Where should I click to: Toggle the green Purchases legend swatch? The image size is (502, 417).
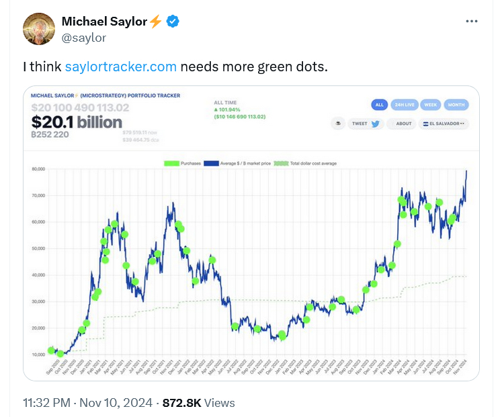pyautogui.click(x=173, y=163)
